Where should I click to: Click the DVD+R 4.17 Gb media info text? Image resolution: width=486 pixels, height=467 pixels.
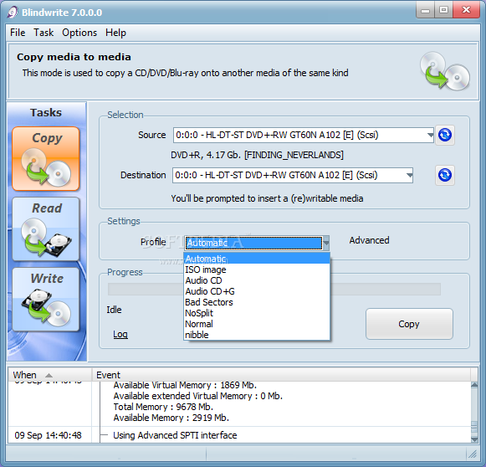(x=257, y=155)
